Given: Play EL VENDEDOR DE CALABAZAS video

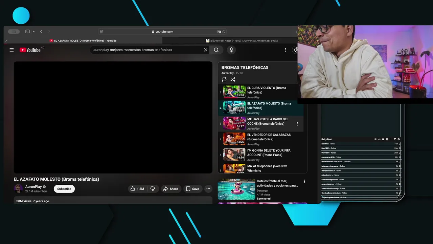Looking at the screenshot, I should tap(260, 139).
